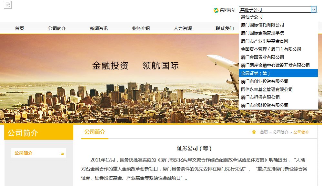
Task: Choose 厦门市产业引导基金官网 option
Action: (278, 41)
